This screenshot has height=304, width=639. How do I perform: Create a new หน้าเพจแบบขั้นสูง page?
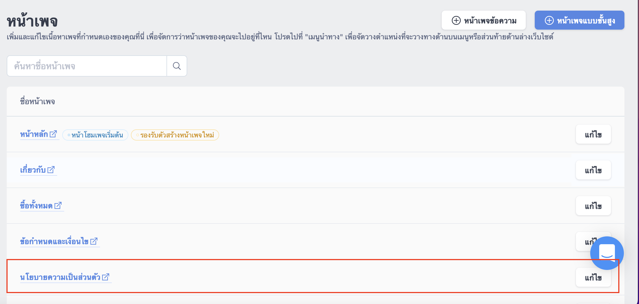pyautogui.click(x=580, y=20)
